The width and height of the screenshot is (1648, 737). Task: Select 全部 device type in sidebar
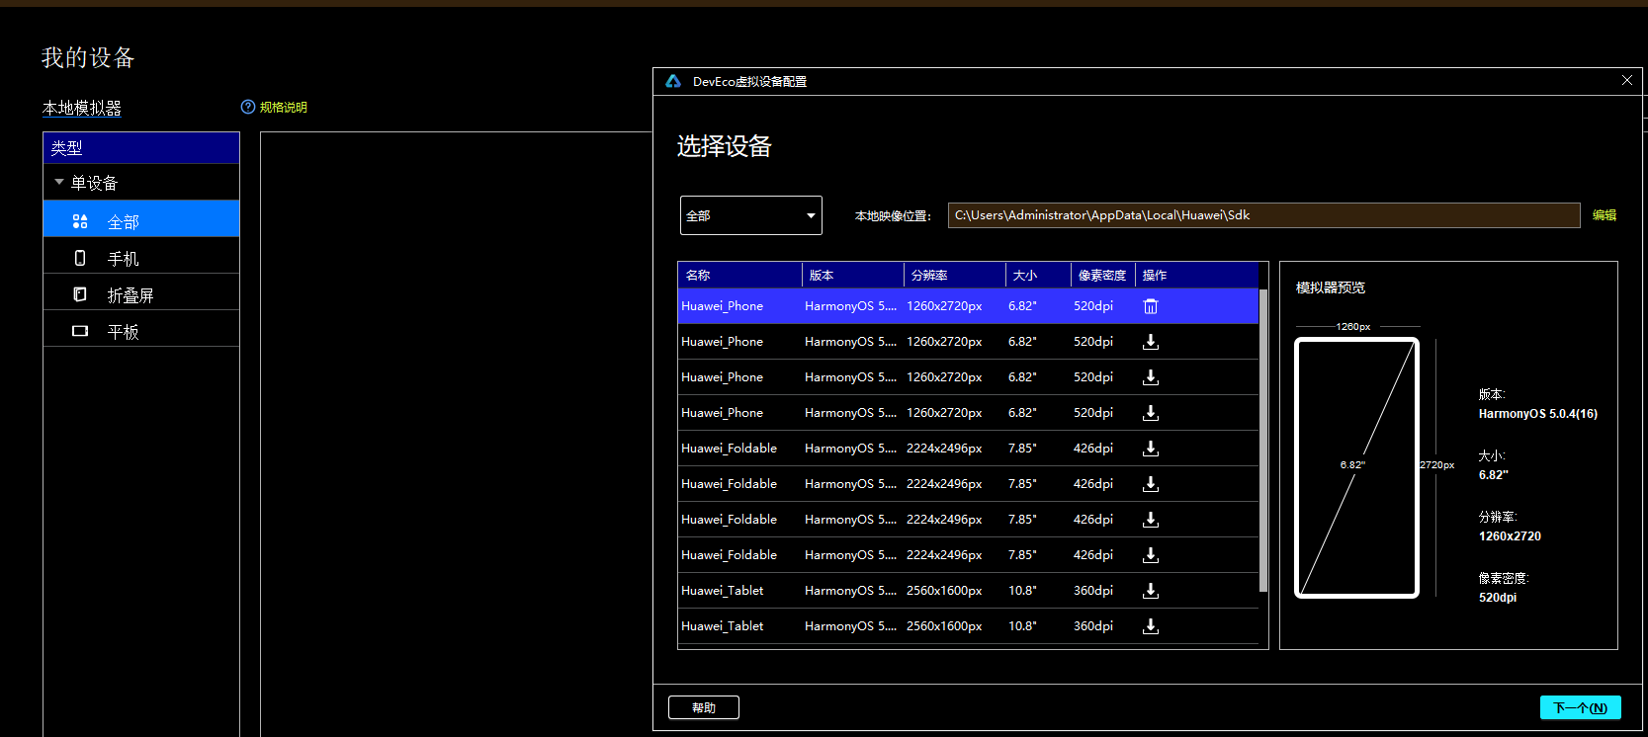point(141,219)
